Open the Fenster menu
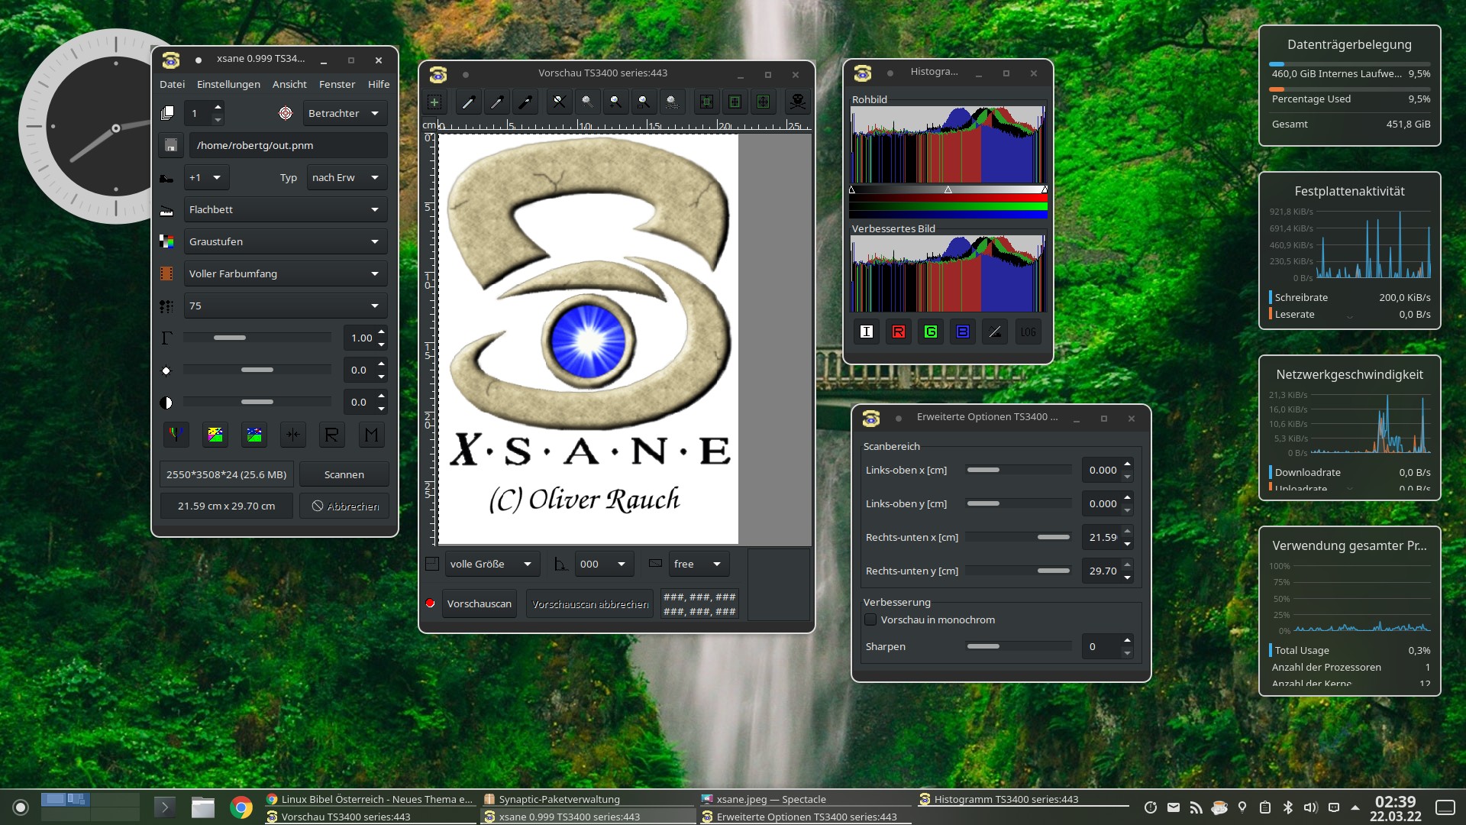This screenshot has width=1466, height=825. pos(337,84)
